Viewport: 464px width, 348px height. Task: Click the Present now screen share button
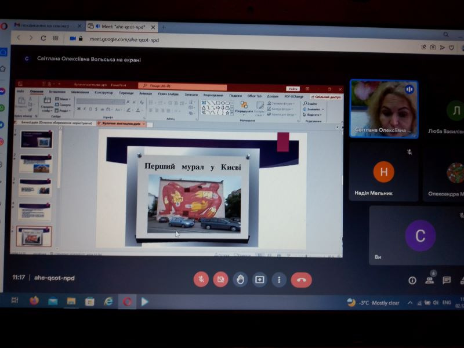[259, 280]
